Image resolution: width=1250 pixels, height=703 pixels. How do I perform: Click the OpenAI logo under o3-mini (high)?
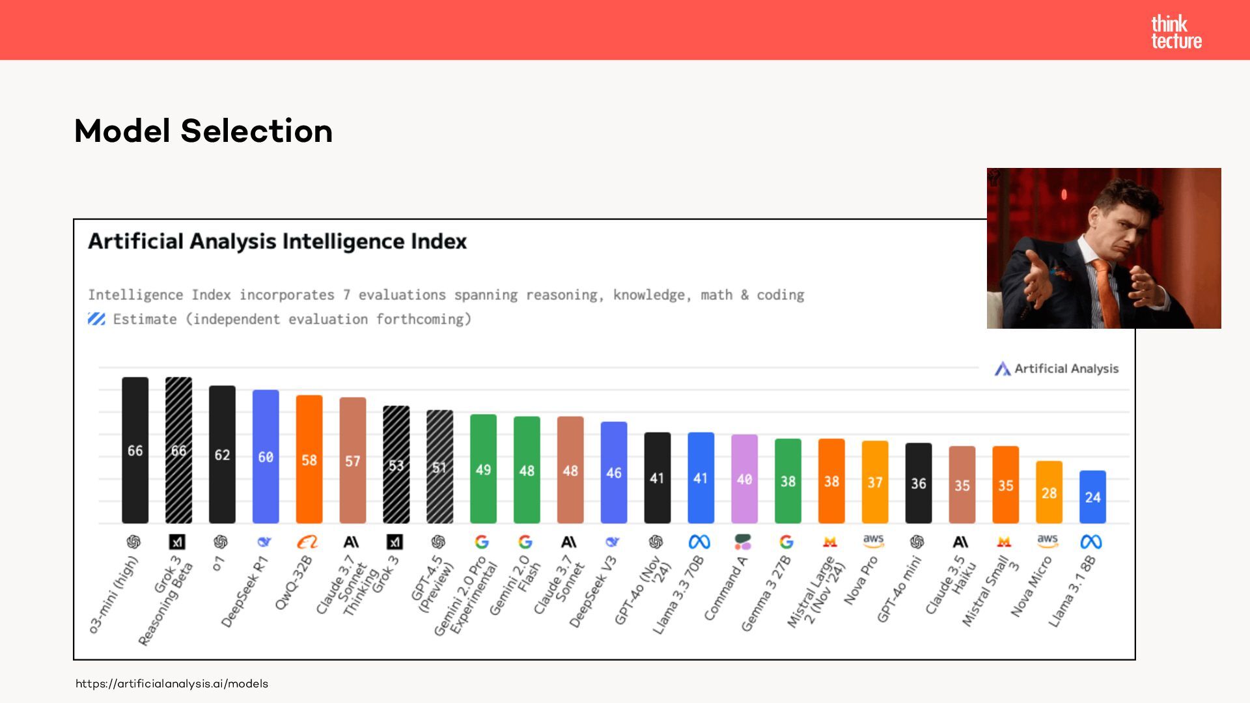tap(134, 542)
